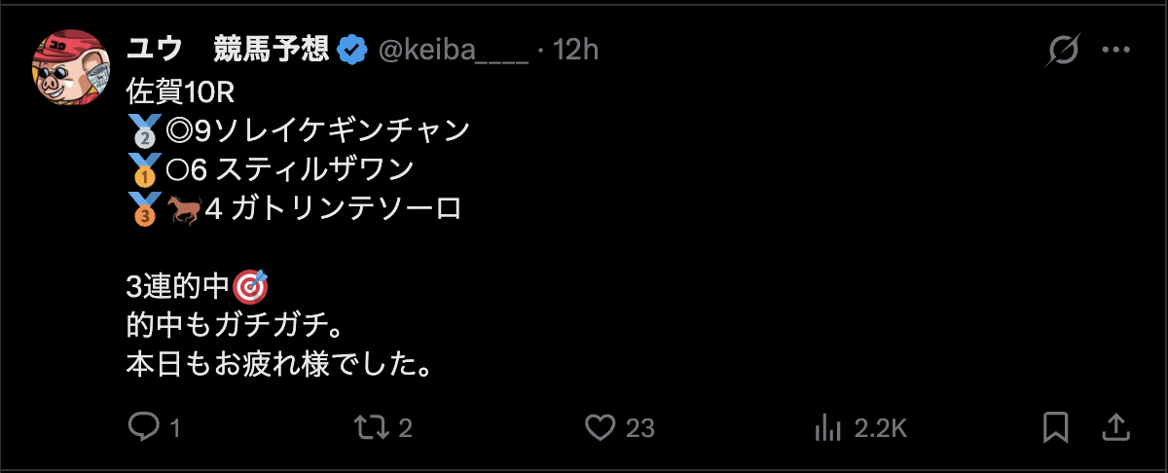Viewport: 1168px width, 473px height.
Task: Click the silver medal emoji
Action: [142, 130]
